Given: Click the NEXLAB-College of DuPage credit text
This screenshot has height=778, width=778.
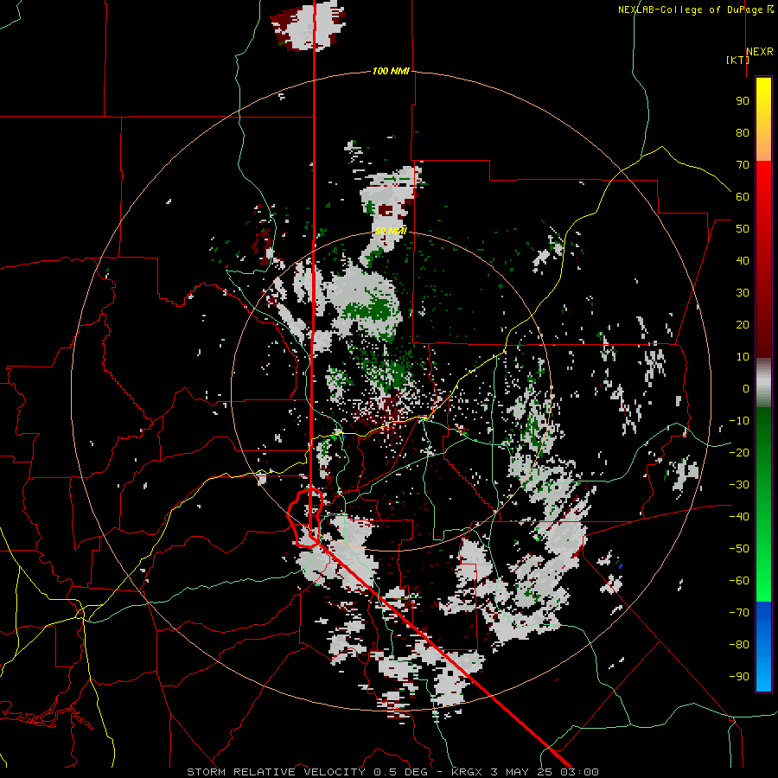Looking at the screenshot, I should point(696,10).
